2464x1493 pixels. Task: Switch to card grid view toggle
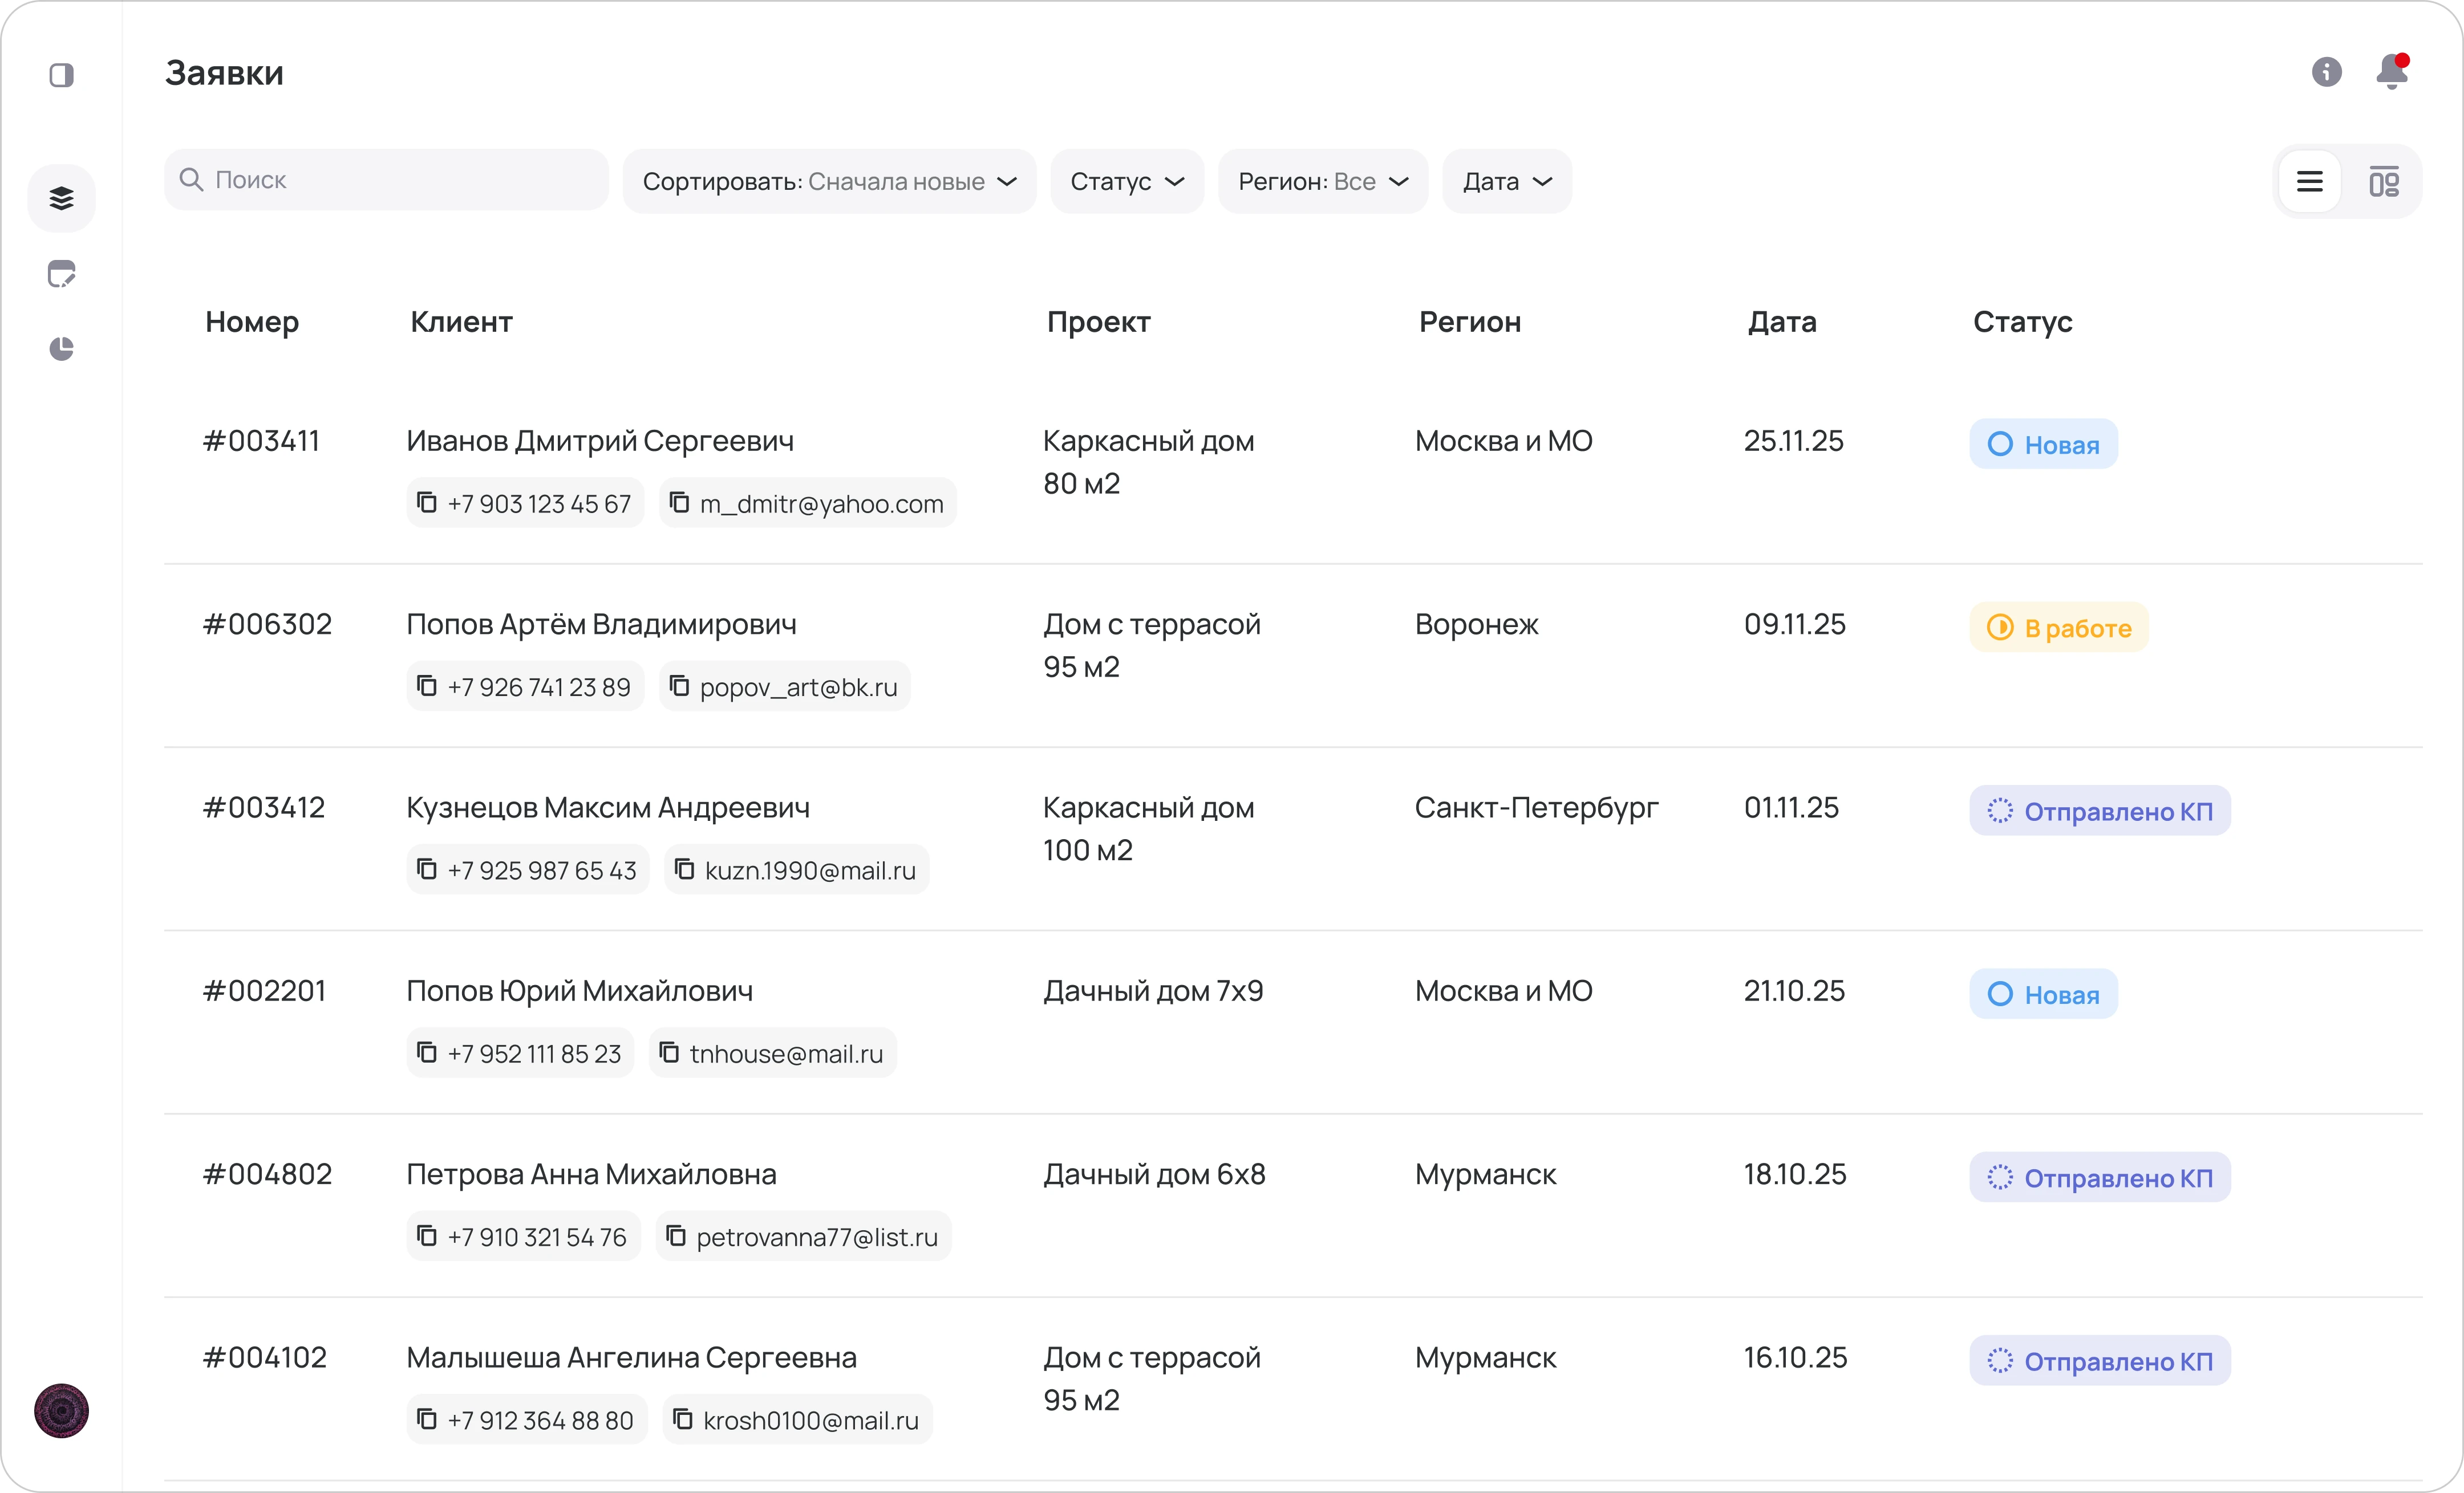2384,182
